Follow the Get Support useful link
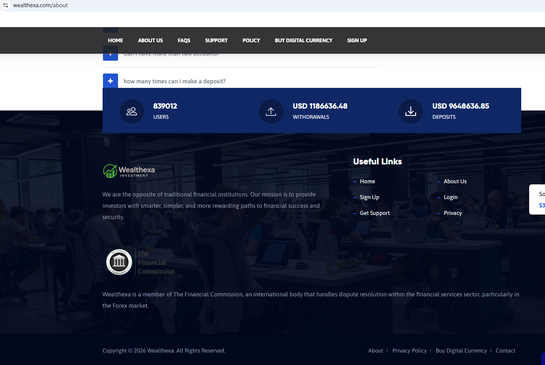The width and height of the screenshot is (545, 365). [375, 213]
